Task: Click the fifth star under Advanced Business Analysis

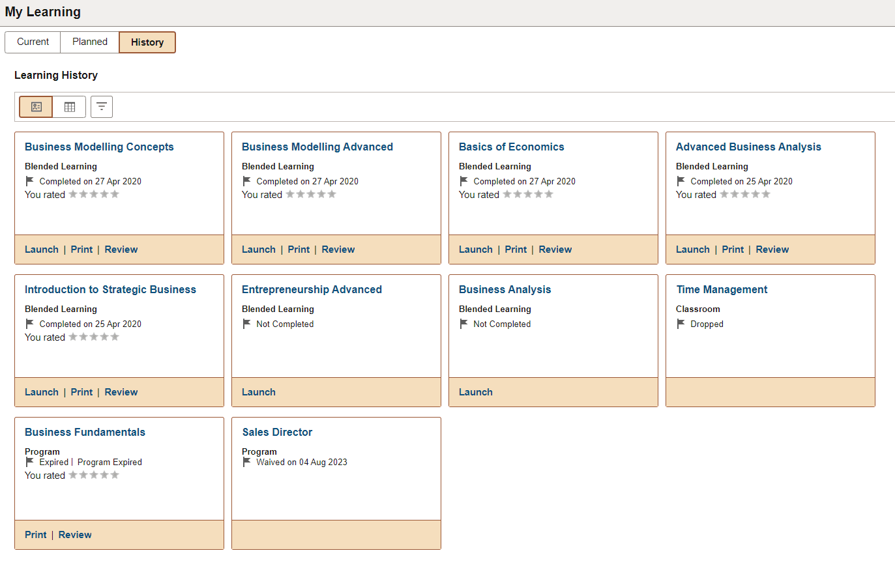Action: pos(766,194)
